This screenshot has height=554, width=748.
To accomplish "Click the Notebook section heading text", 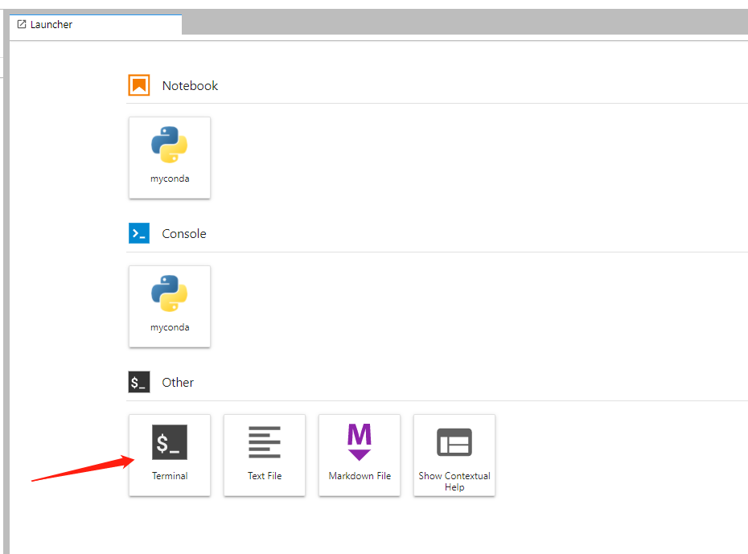I will (190, 86).
